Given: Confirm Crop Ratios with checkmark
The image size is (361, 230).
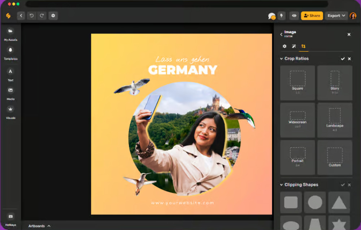Looking at the screenshot, I should tap(343, 58).
